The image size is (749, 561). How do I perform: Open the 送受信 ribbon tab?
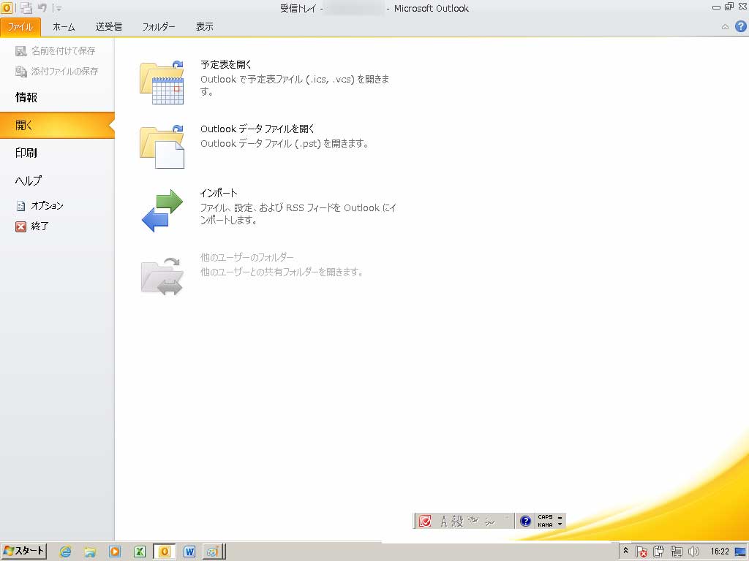(x=108, y=27)
